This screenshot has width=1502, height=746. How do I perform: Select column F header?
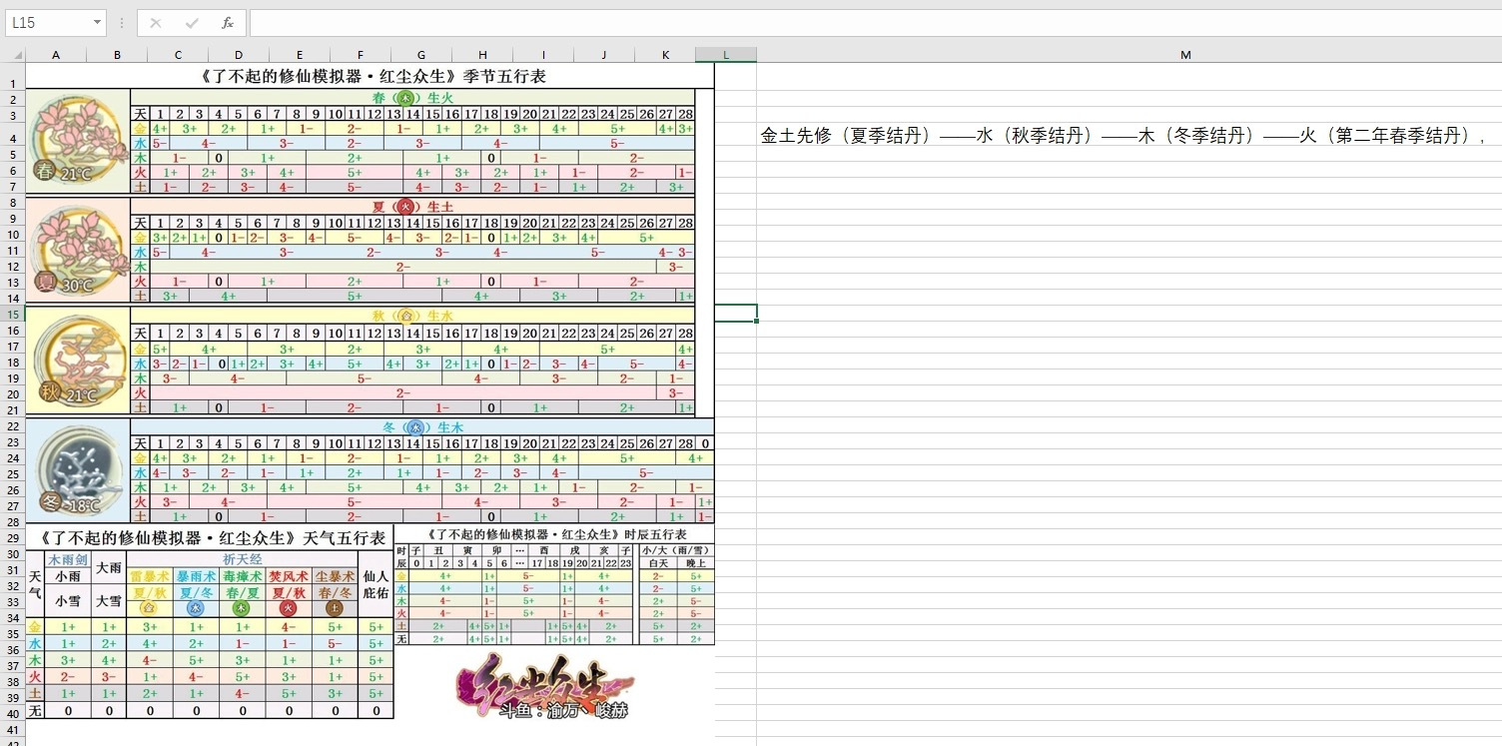pos(361,55)
